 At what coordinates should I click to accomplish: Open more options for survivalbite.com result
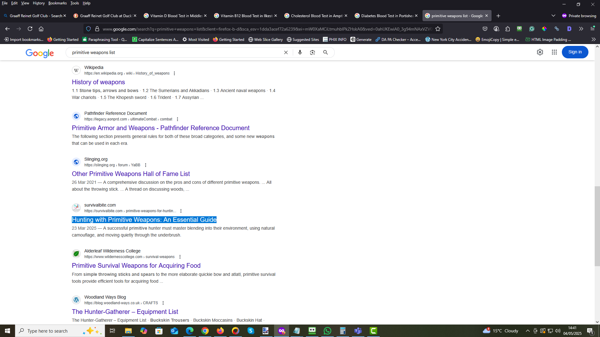[x=181, y=211]
